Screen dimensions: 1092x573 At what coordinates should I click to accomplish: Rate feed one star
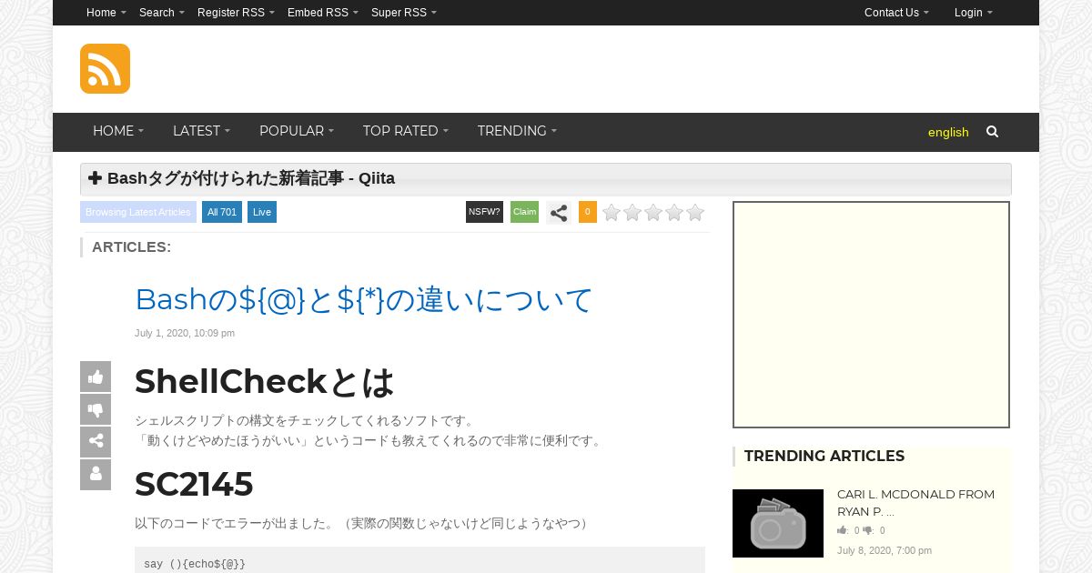pyautogui.click(x=612, y=213)
